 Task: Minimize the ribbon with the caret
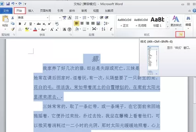click(x=190, y=11)
